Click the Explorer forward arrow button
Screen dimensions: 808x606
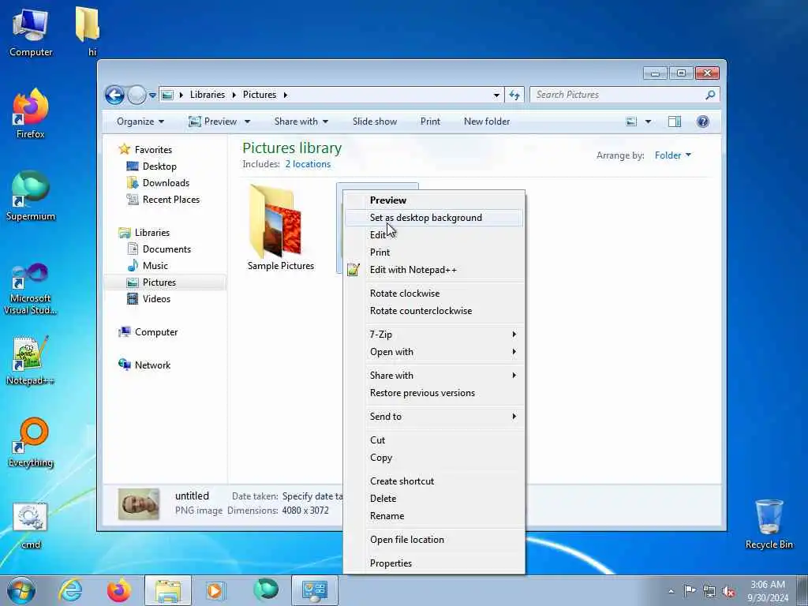point(137,95)
